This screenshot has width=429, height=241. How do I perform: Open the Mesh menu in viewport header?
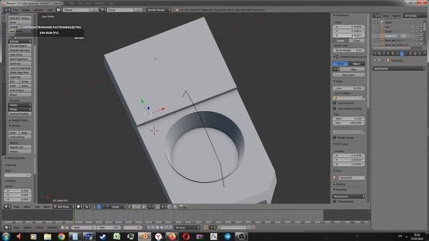click(46, 207)
